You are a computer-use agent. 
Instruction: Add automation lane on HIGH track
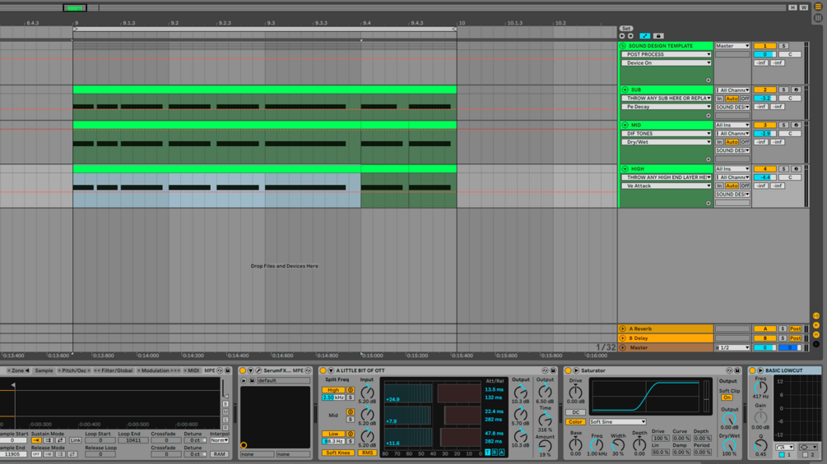click(709, 203)
